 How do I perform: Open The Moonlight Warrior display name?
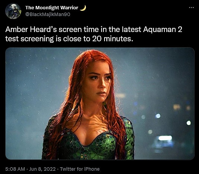pos(52,8)
